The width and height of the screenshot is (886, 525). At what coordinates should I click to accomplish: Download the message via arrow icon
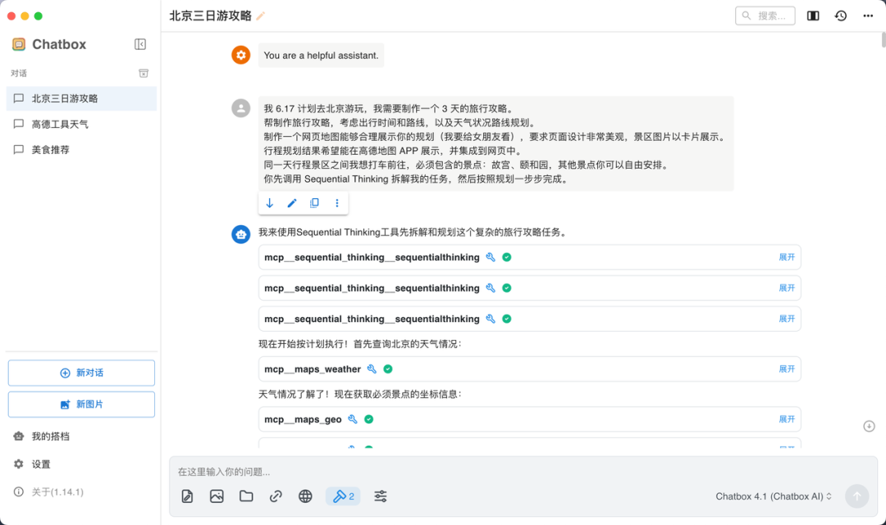coord(269,202)
